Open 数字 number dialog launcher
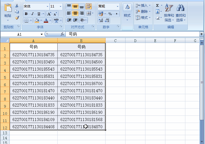 118,26
